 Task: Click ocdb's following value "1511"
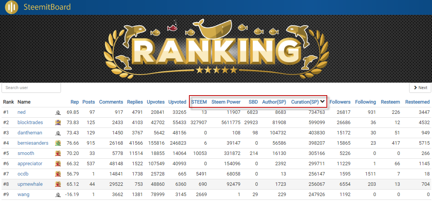point(371,174)
